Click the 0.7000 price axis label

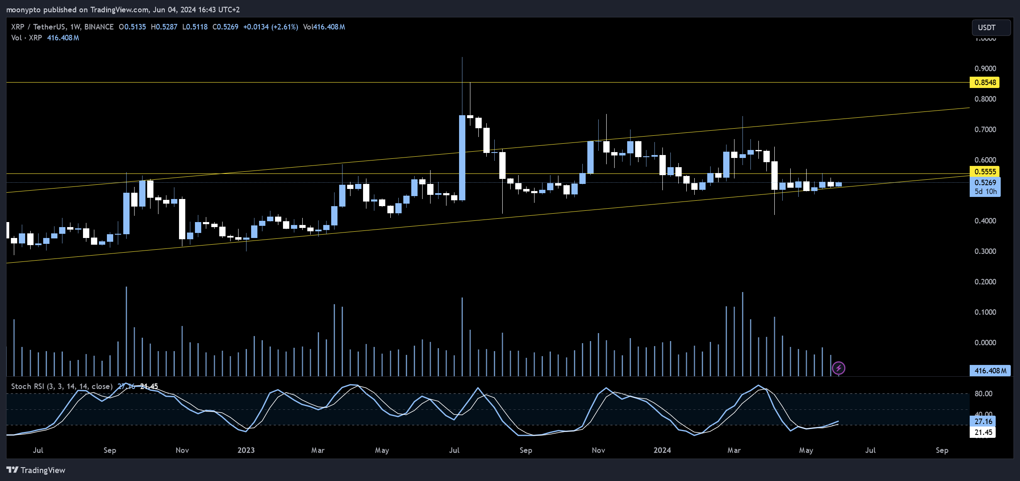(x=985, y=129)
